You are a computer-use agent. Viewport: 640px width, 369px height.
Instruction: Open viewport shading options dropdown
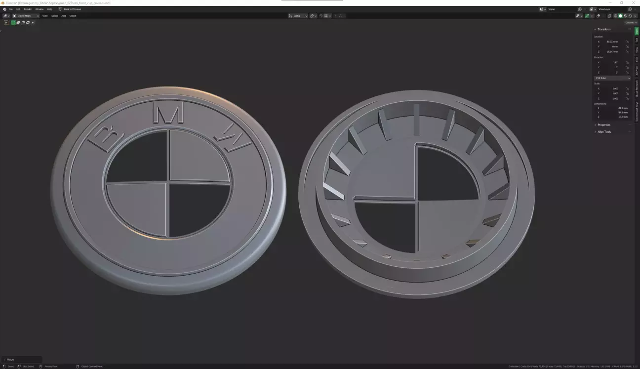635,16
